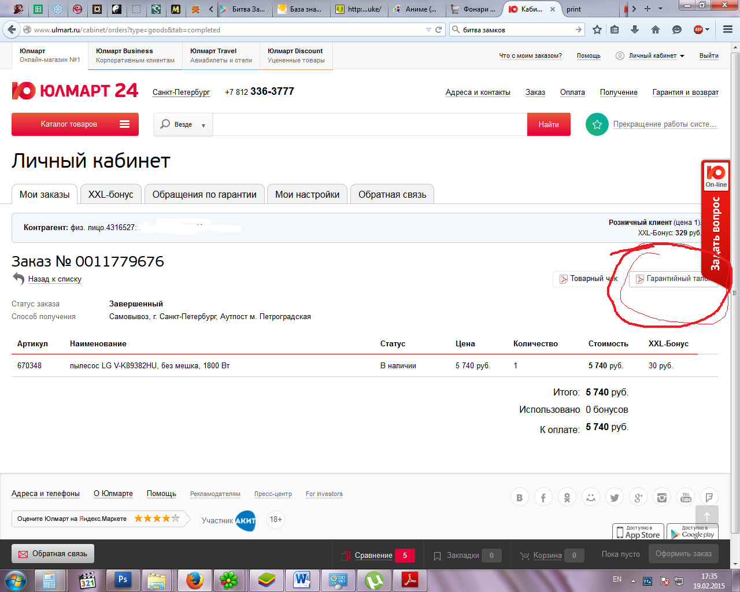This screenshot has height=592, width=740.
Task: Open Что с моим заказом link
Action: [530, 56]
